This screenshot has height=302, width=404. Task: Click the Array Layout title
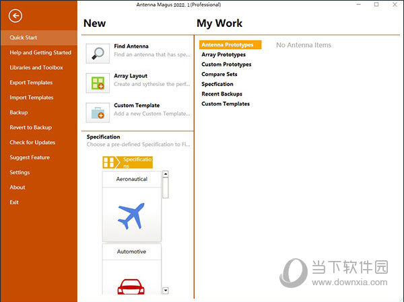click(x=131, y=76)
